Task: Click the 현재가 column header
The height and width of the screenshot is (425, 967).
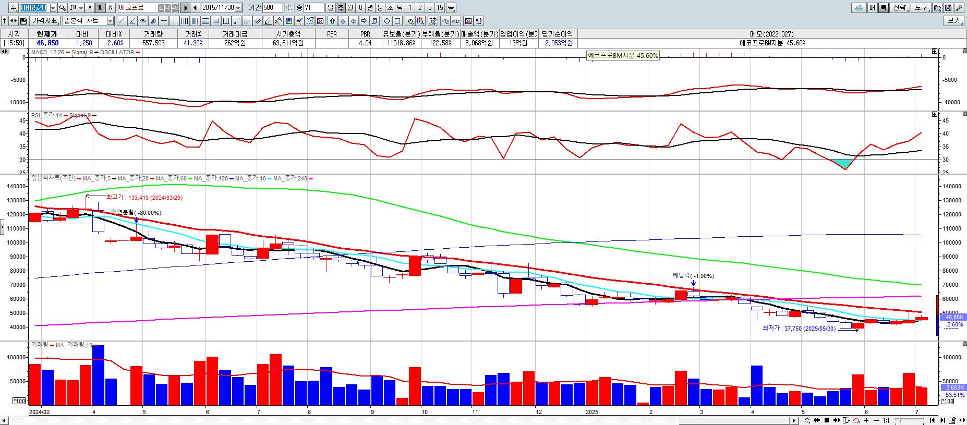Action: coord(47,34)
